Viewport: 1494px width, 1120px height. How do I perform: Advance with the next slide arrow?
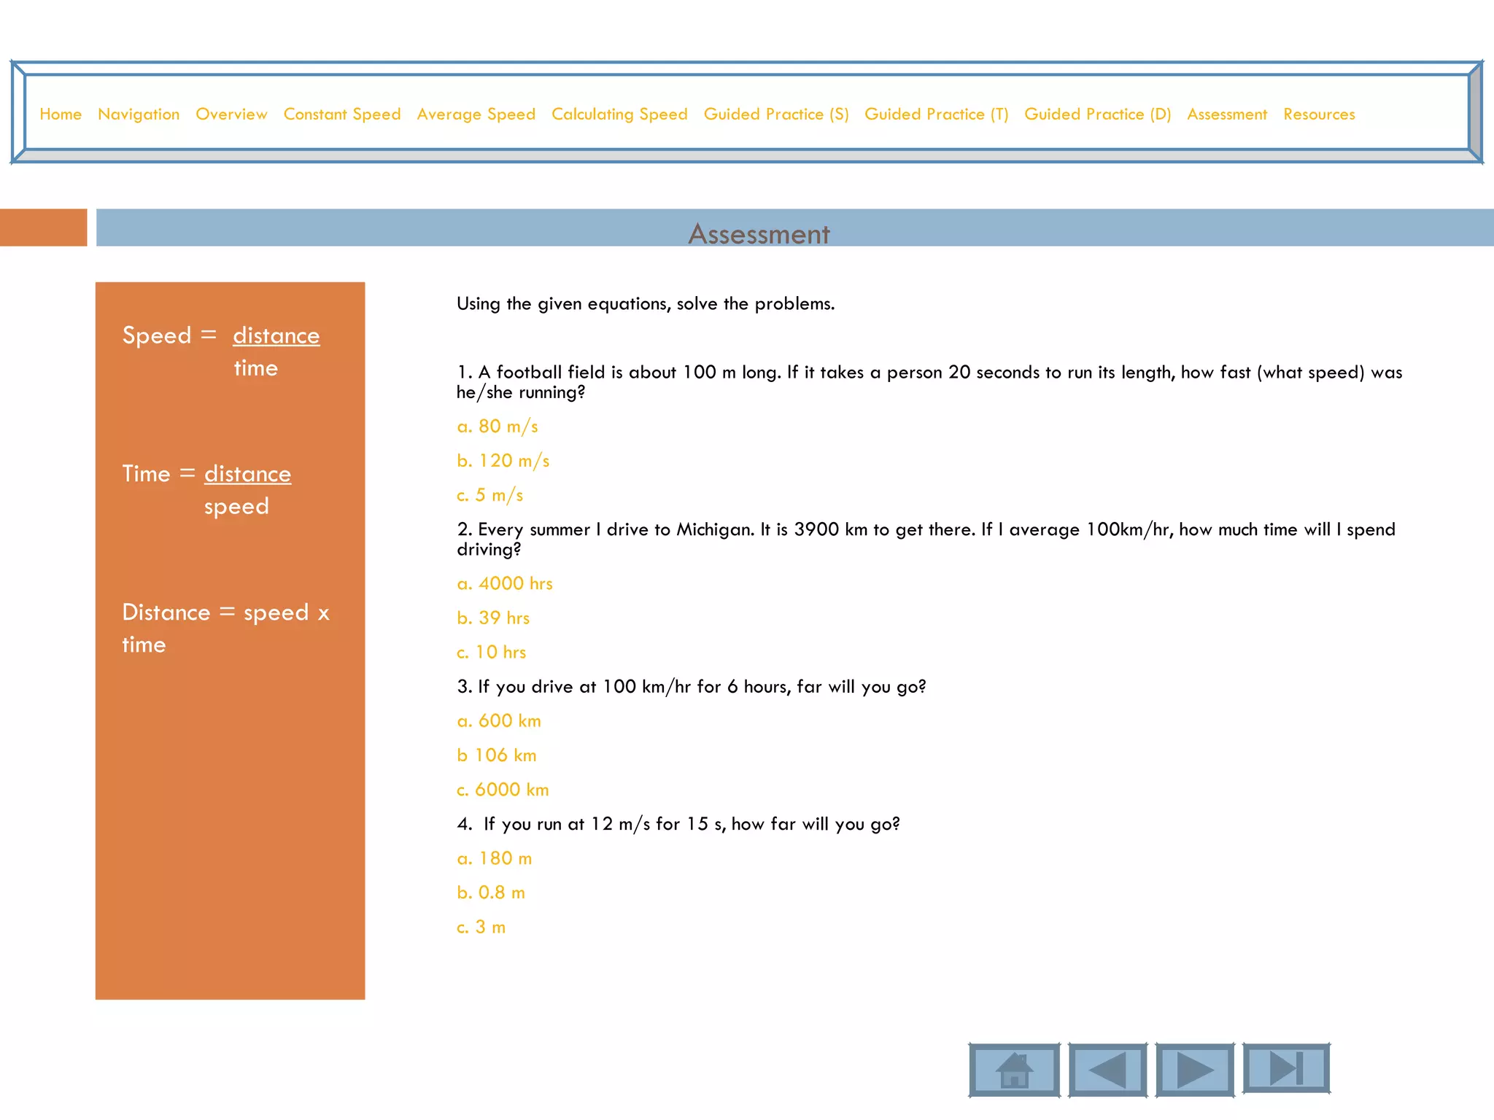[x=1195, y=1070]
